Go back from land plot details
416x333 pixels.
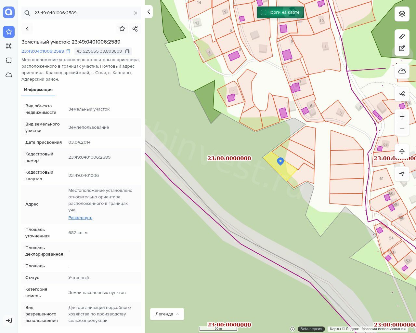point(27,29)
